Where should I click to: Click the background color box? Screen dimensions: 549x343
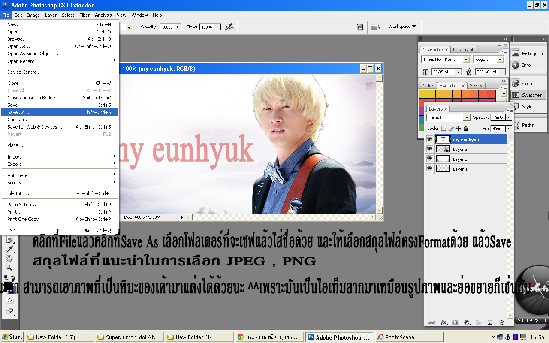click(x=13, y=290)
